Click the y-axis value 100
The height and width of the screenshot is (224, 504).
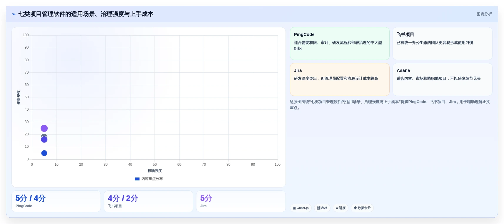click(26, 35)
